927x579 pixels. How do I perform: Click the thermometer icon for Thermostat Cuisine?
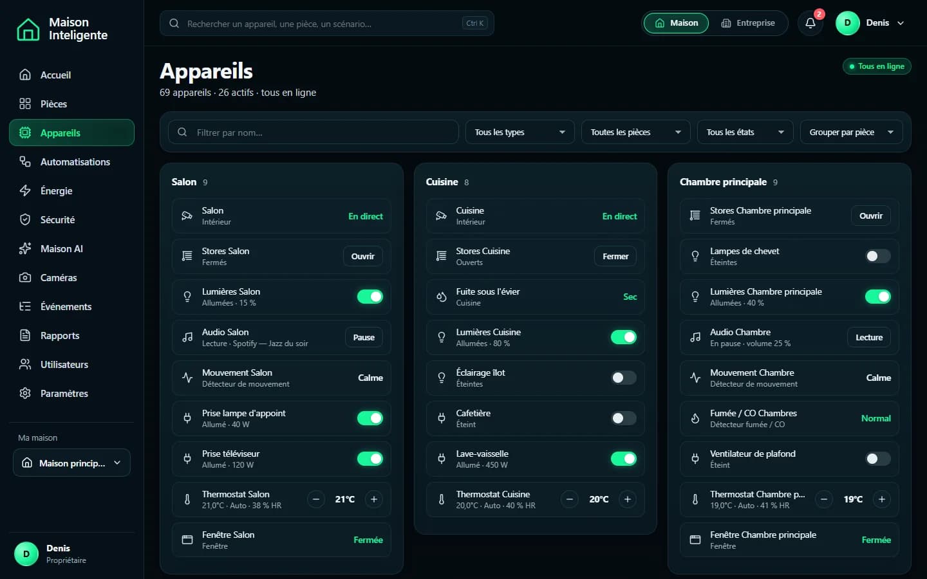(x=442, y=499)
